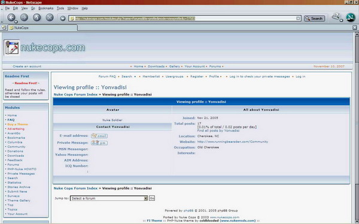Select the NukeCops browser tab
The width and height of the screenshot is (359, 224).
coord(42,27)
